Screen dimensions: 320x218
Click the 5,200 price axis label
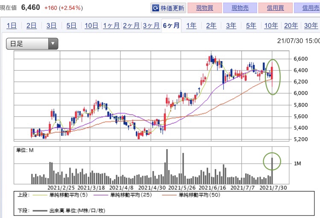click(x=301, y=139)
